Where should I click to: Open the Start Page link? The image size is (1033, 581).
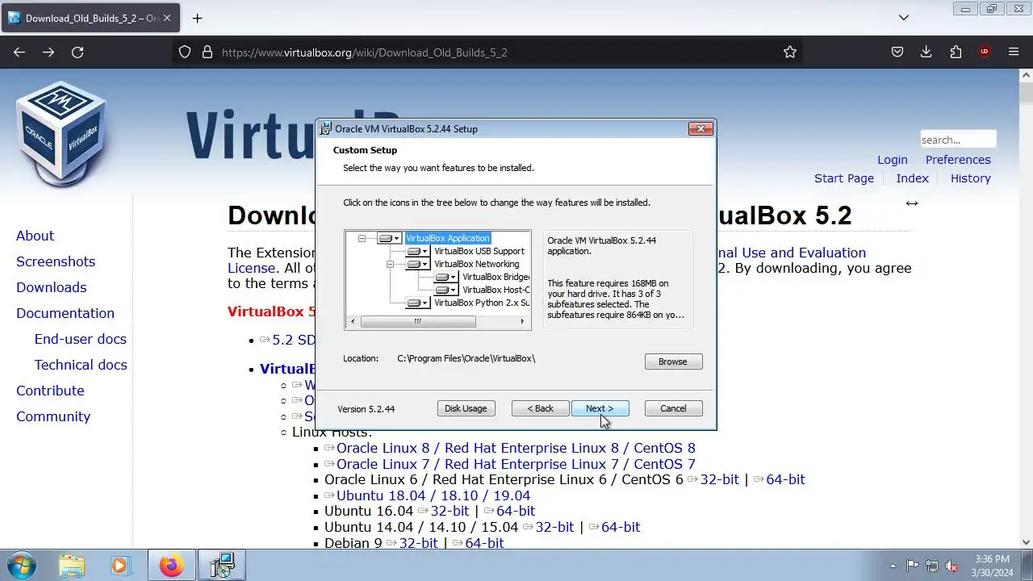844,178
